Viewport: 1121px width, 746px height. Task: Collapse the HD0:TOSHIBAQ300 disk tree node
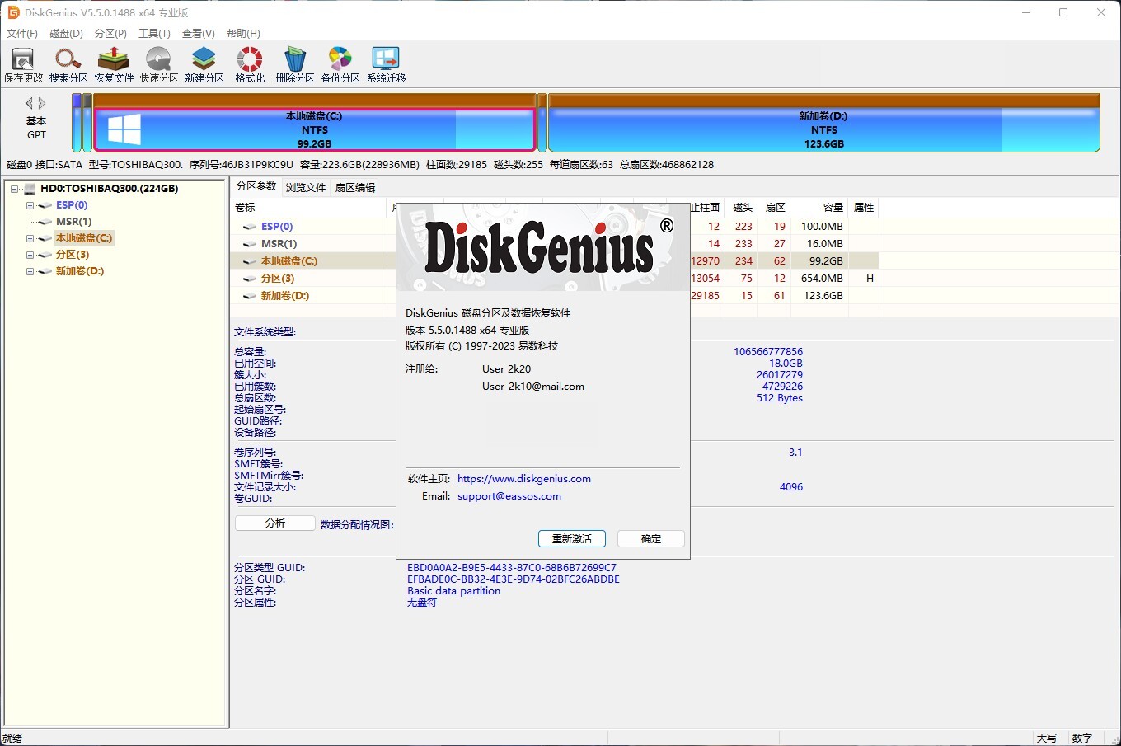click(15, 189)
